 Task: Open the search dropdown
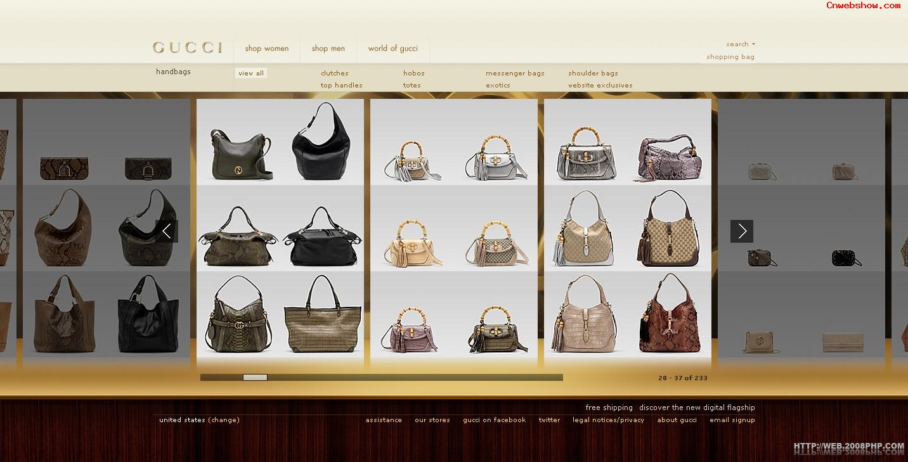[x=741, y=44]
